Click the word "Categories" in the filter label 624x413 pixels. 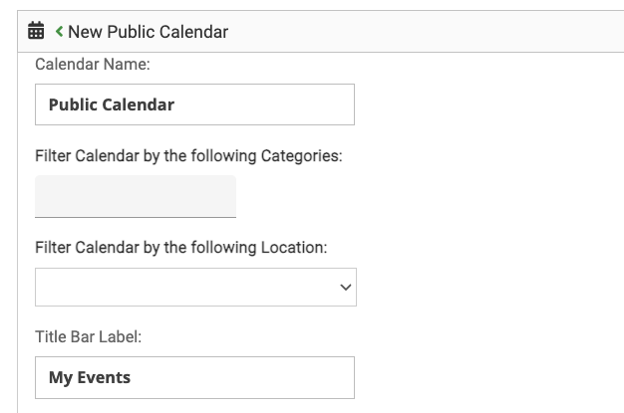point(300,156)
